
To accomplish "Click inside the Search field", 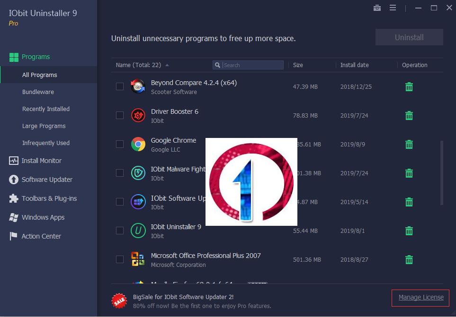I will tap(248, 65).
